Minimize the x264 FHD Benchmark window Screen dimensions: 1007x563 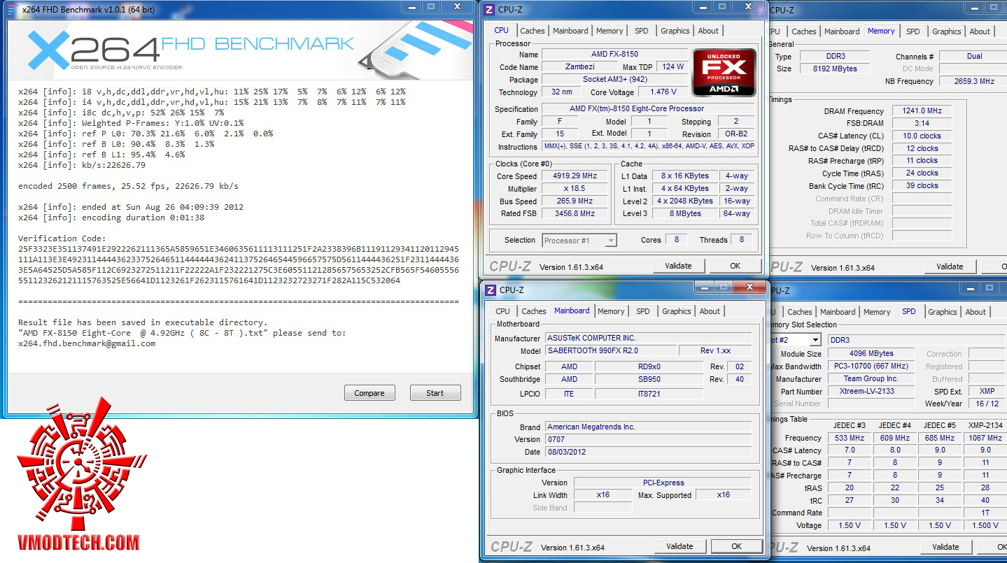[x=412, y=7]
